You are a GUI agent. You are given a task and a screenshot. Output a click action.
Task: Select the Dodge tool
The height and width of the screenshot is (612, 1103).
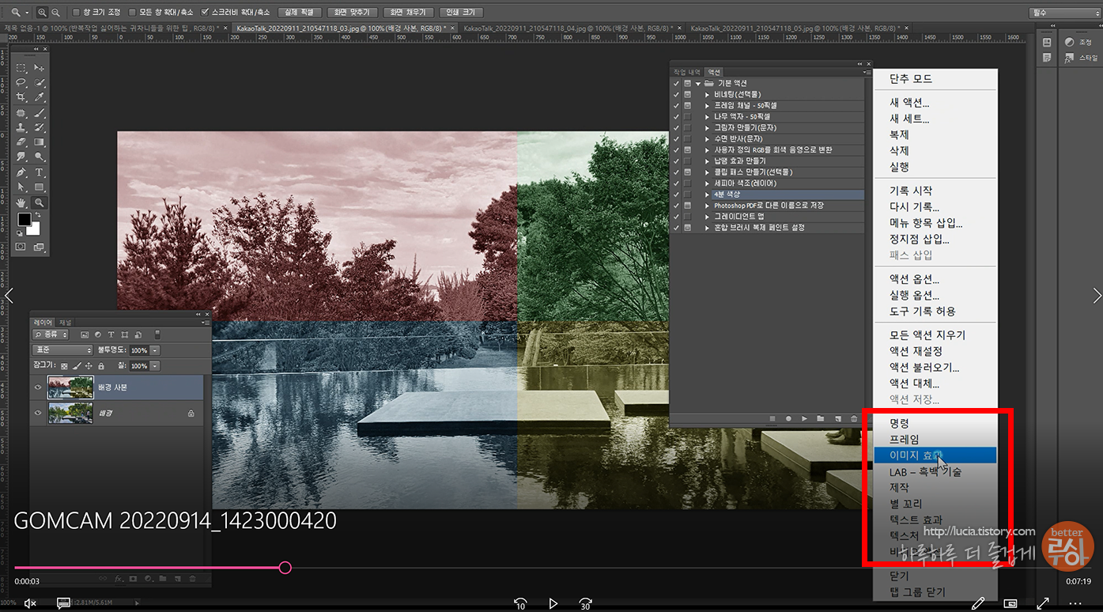tap(40, 157)
